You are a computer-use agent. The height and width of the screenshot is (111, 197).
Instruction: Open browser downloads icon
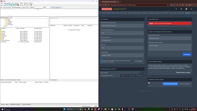point(187,5)
